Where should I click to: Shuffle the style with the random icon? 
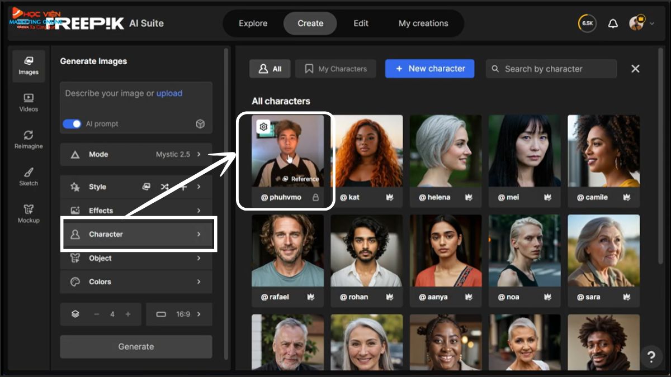pyautogui.click(x=164, y=187)
